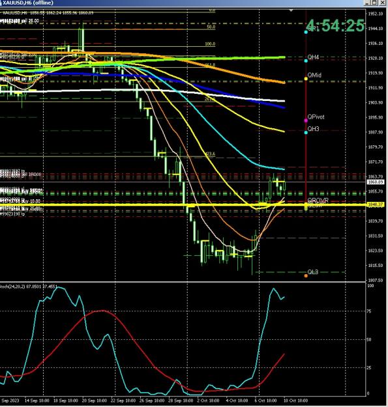Close the XAUUSD H6 chart window
Screen dimensions: 388x407
click(x=383, y=3)
